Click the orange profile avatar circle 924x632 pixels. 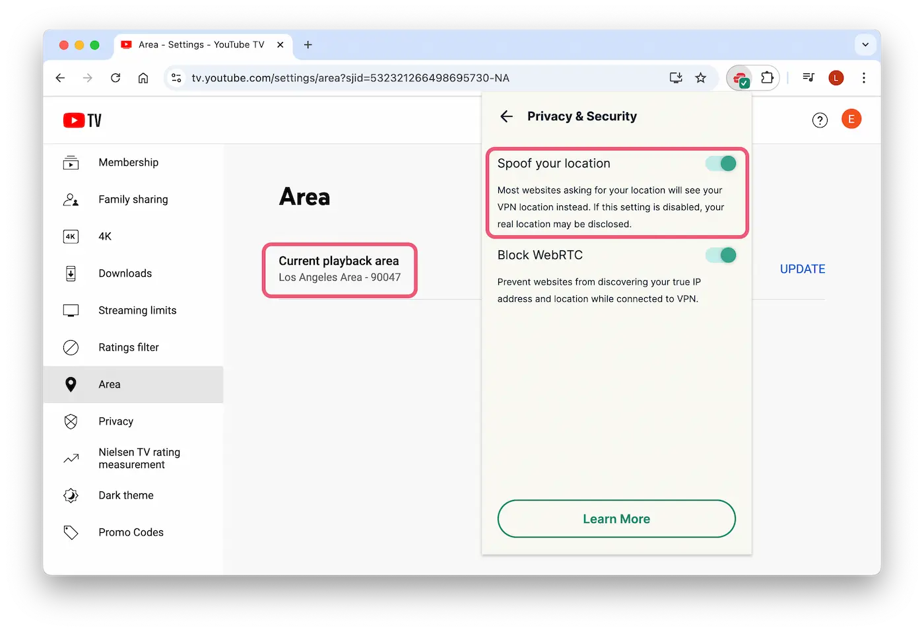pos(851,120)
